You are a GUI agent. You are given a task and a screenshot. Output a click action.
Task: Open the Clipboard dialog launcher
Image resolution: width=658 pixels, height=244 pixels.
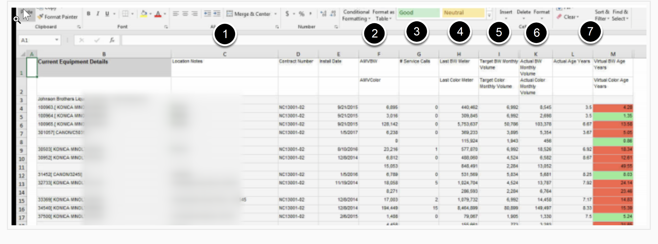tap(79, 27)
